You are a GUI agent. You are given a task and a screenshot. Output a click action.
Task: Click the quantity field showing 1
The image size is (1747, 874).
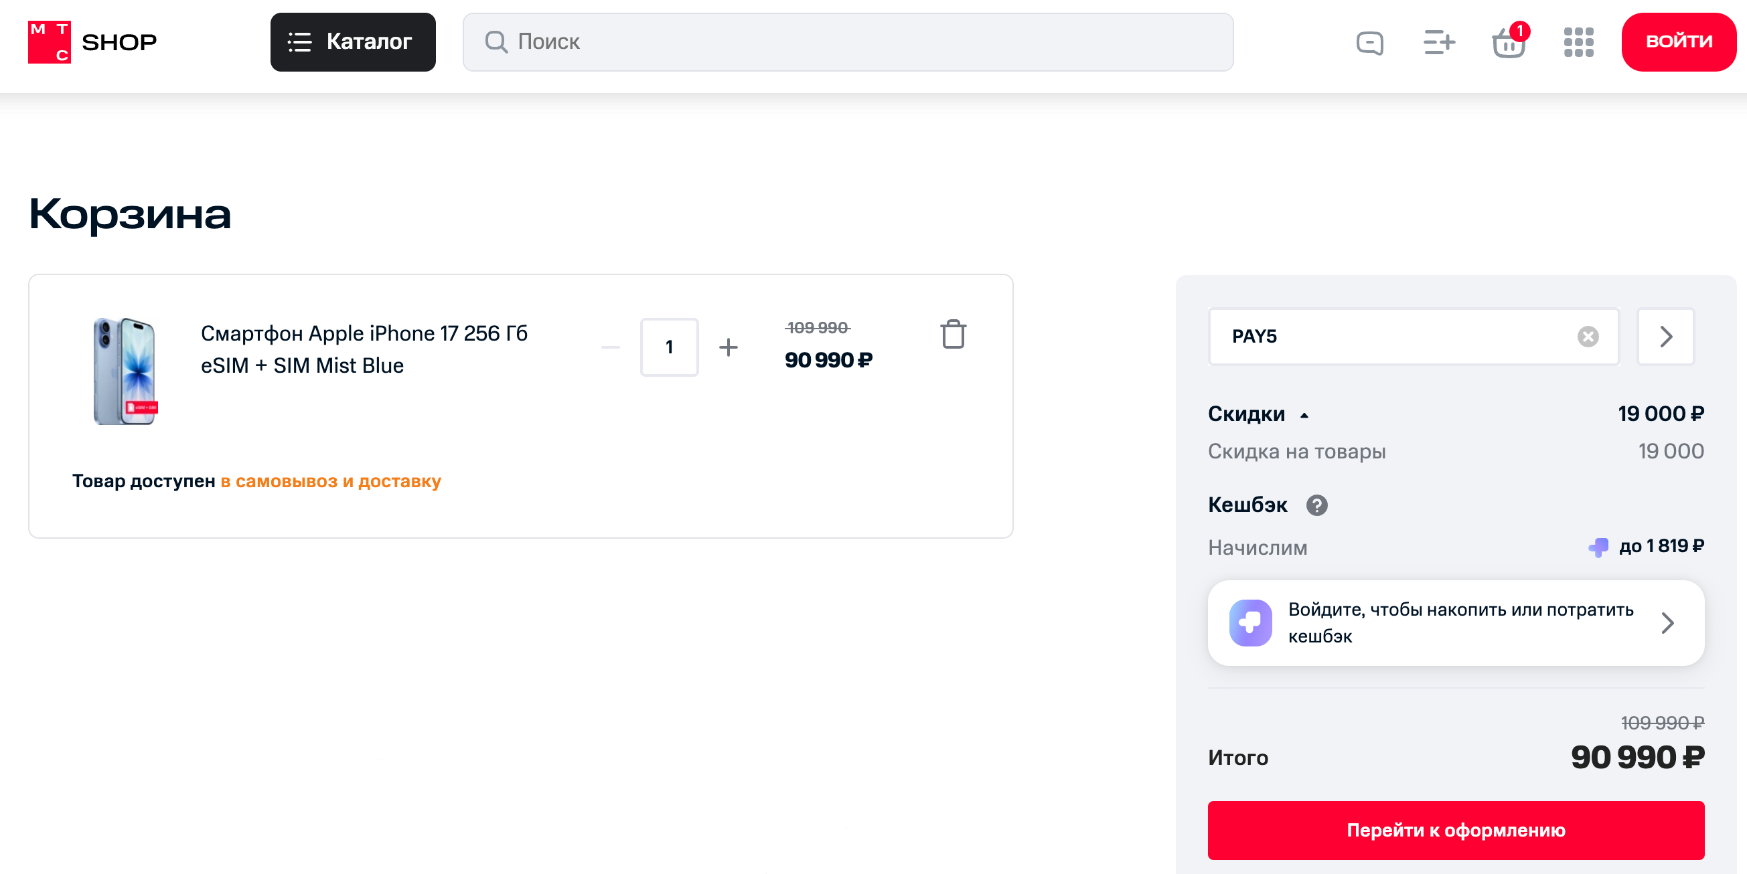click(x=669, y=347)
